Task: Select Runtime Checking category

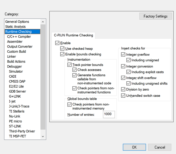Action: [x=23, y=32]
